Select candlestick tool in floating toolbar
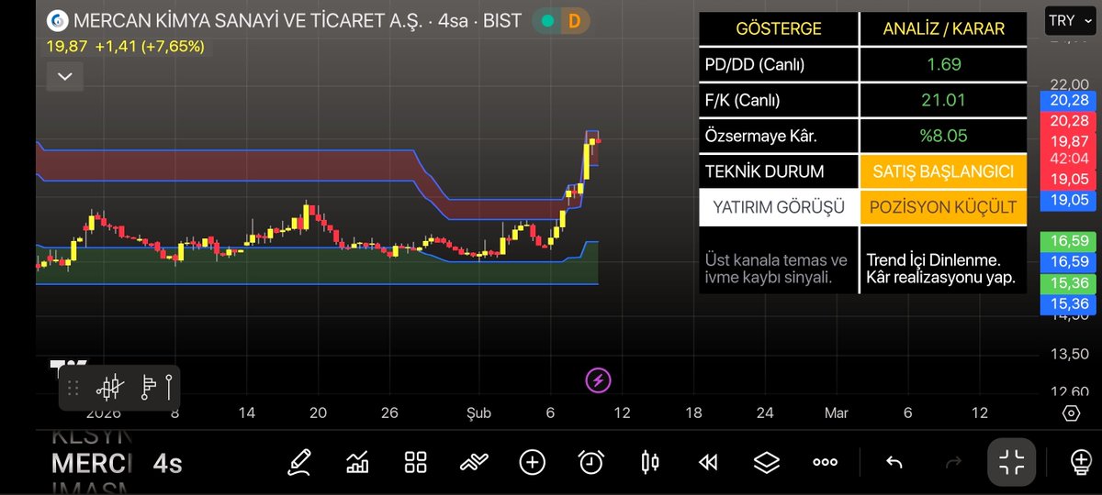 click(x=109, y=388)
